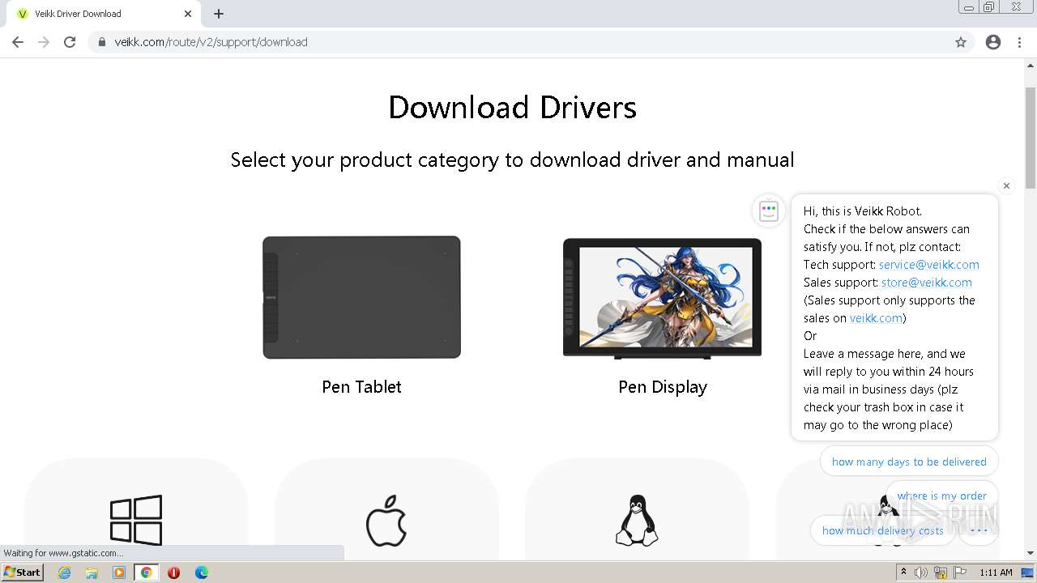The image size is (1037, 583).
Task: Open media player taskbar icon
Action: pos(119,572)
